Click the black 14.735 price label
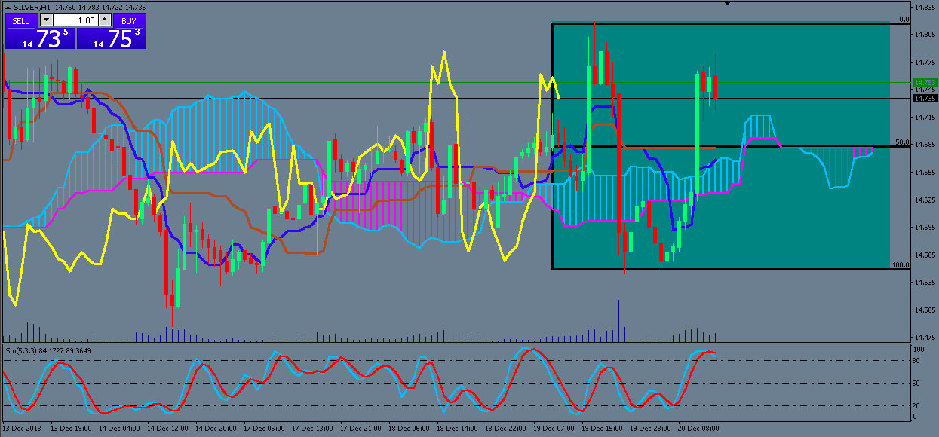The image size is (939, 437). coord(924,98)
